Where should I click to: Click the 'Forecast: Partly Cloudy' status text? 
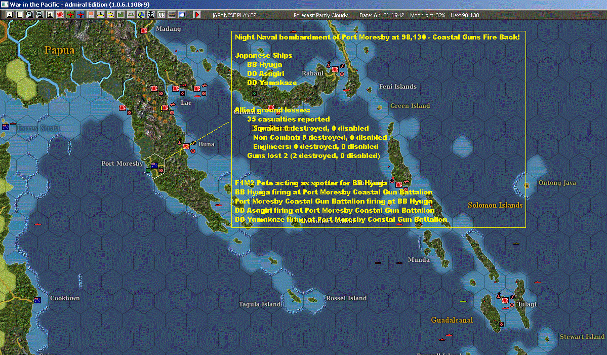pyautogui.click(x=320, y=15)
